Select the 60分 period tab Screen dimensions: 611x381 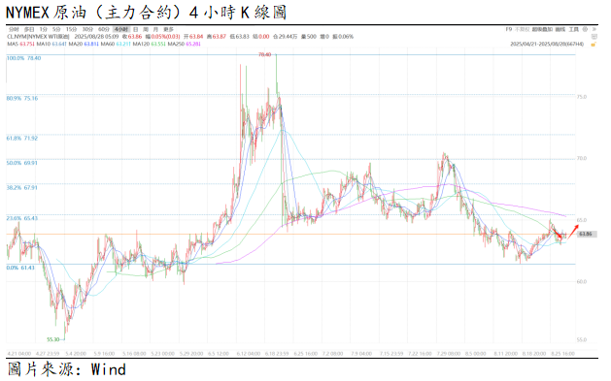coord(104,29)
